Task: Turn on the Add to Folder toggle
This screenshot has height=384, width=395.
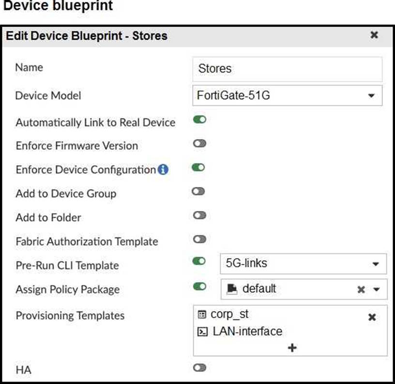Action: [x=199, y=215]
